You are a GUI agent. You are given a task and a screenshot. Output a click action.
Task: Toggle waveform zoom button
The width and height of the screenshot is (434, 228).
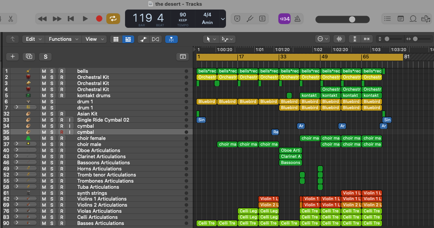pyautogui.click(x=339, y=39)
